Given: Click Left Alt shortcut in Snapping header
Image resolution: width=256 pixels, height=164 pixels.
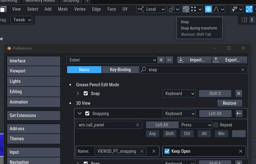Looking at the screenshot, I should [x=215, y=114].
